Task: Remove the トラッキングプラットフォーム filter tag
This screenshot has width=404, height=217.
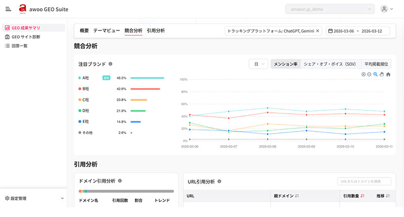Action: pos(318,31)
